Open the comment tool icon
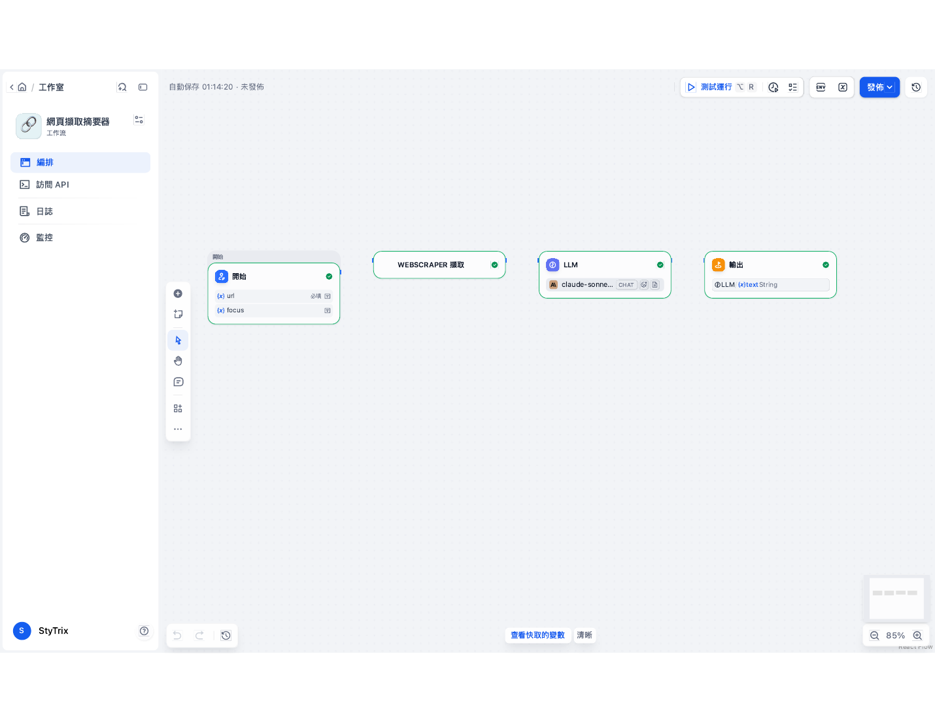Image resolution: width=935 pixels, height=722 pixels. (x=178, y=382)
